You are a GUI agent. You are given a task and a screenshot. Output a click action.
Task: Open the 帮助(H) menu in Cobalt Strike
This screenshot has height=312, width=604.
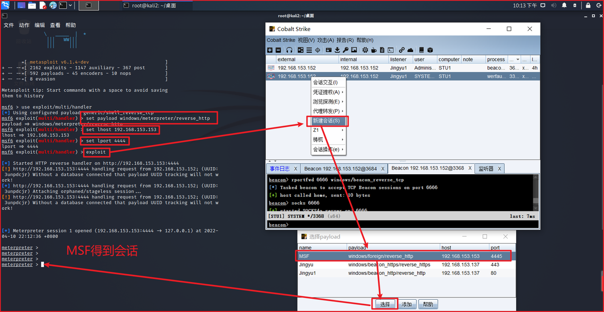(x=365, y=40)
